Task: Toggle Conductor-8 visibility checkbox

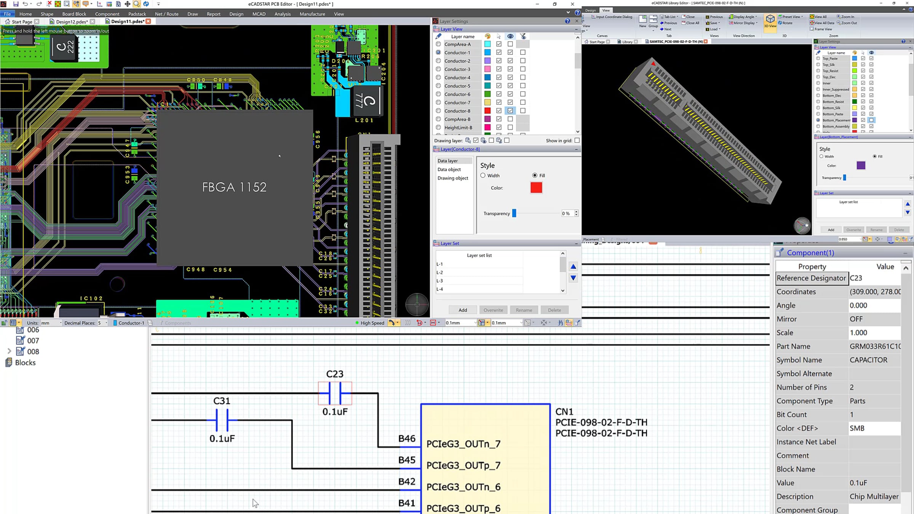Action: (510, 111)
